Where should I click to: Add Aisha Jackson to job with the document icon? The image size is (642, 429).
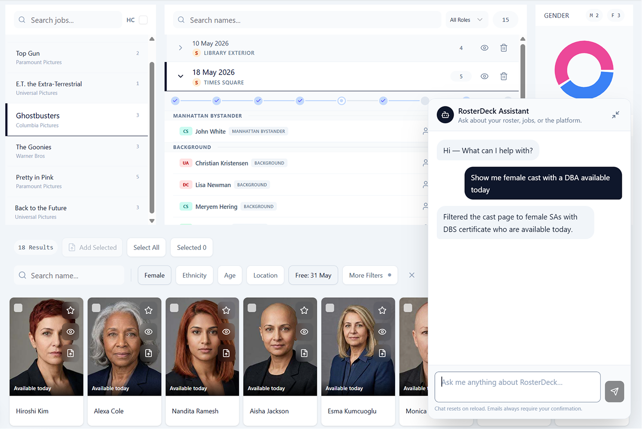tap(304, 353)
